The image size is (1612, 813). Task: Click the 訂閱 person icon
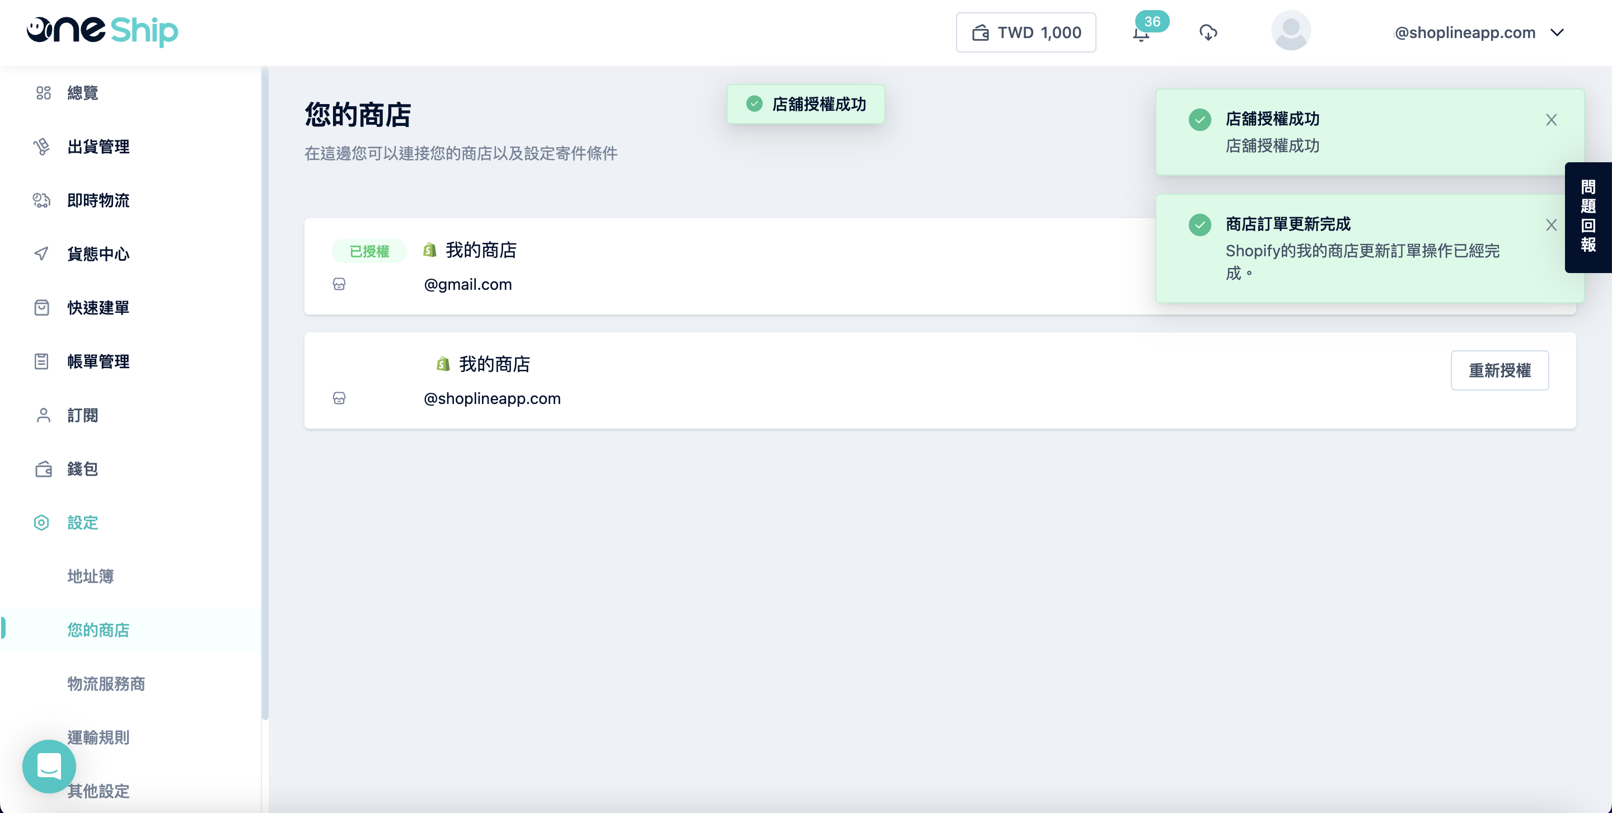pos(43,415)
